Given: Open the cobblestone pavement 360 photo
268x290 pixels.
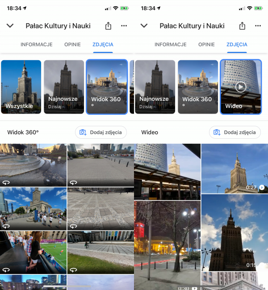Looking at the screenshot, I should pos(100,209).
